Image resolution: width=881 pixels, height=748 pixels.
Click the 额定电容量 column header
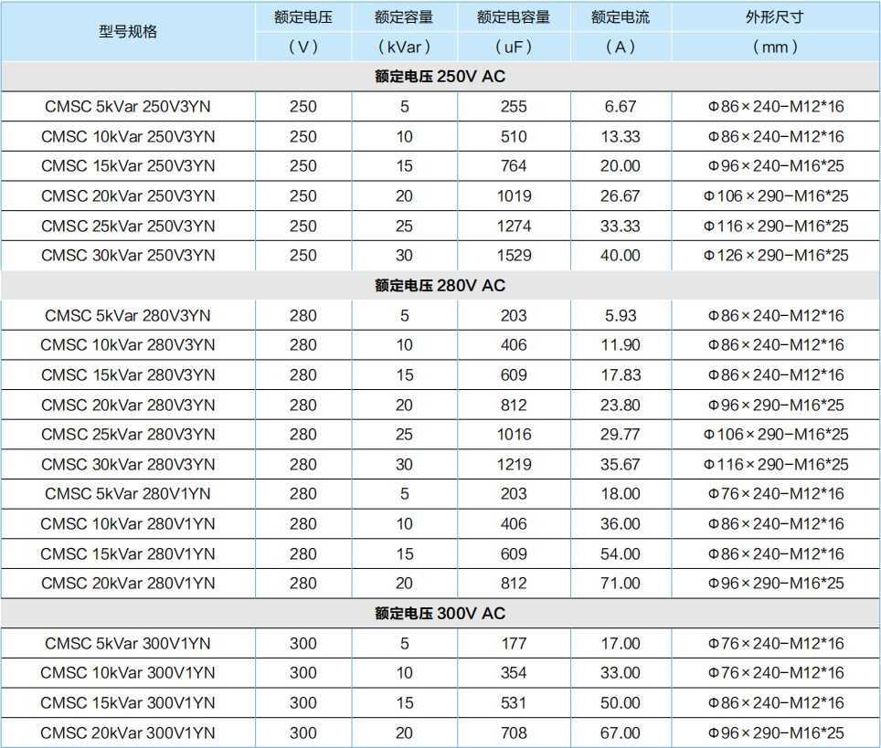coord(514,17)
